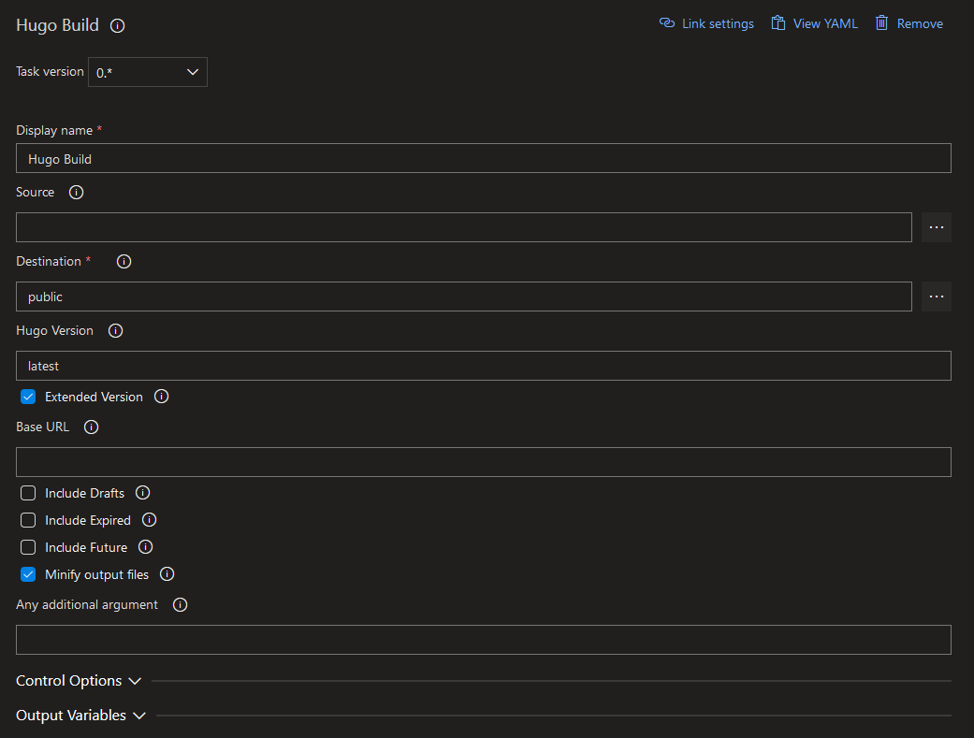Click View YAML
This screenshot has height=738, width=974.
pyautogui.click(x=814, y=23)
